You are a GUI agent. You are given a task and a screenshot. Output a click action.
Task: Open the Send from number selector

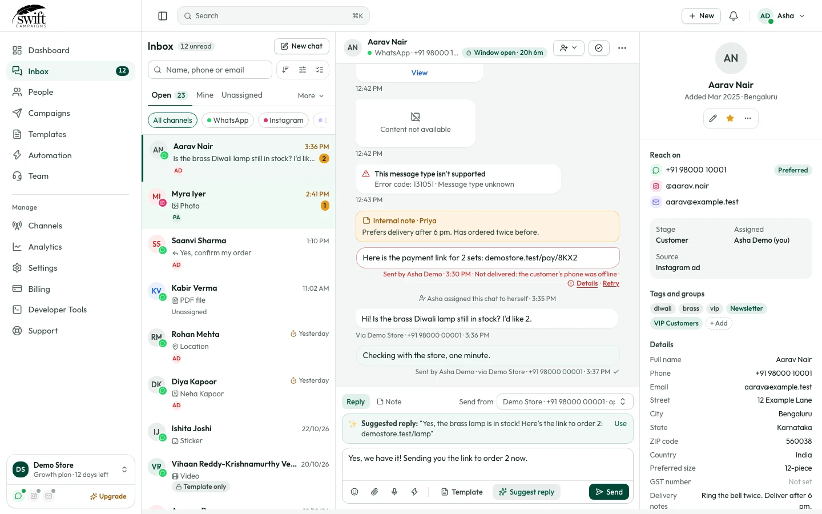pos(565,402)
